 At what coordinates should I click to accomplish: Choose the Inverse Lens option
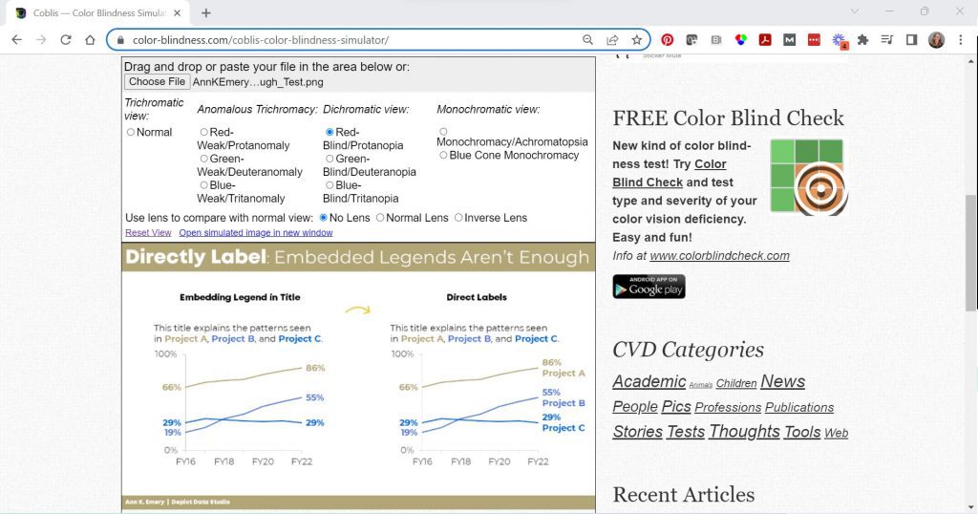tap(458, 218)
